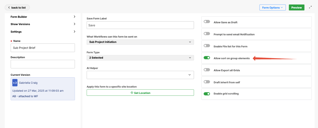This screenshot has width=318, height=128.
Task: Click the green Preview button
Action: (x=296, y=8)
